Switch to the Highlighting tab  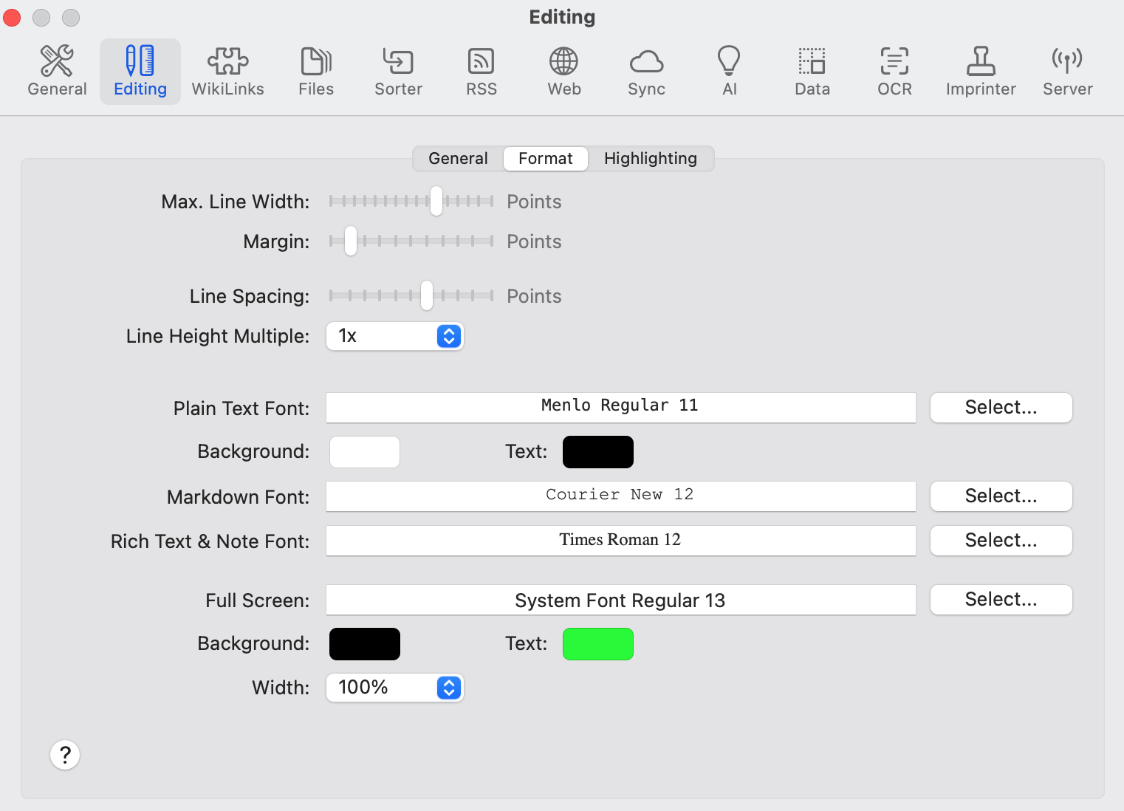(x=650, y=159)
